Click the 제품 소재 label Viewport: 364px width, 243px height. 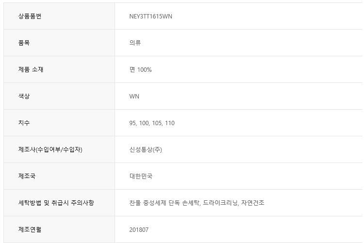(31, 69)
